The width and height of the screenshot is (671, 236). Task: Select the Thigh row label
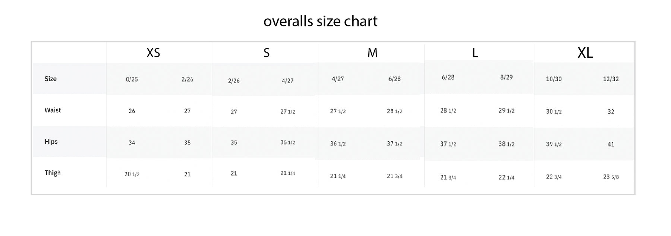point(53,173)
